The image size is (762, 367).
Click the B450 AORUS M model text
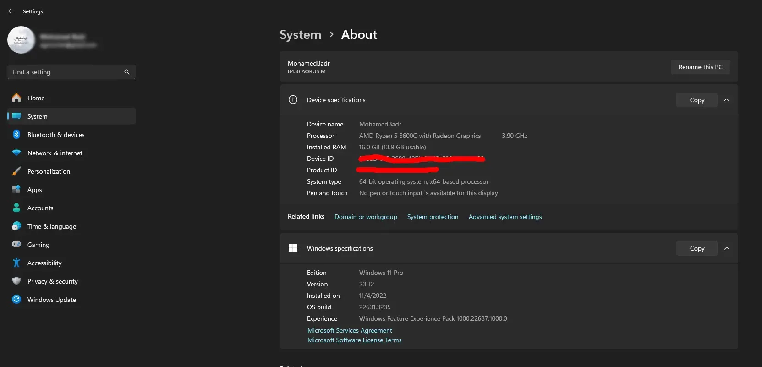(307, 71)
